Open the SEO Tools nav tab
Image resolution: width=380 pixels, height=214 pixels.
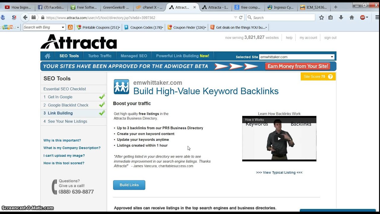(x=69, y=56)
